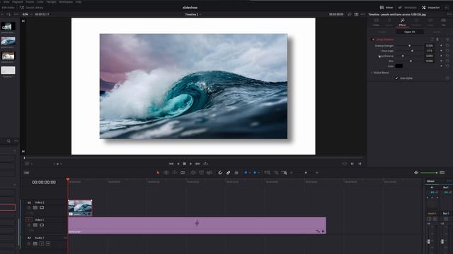Screen dimensions: 453x254
Task: Click the blue Flag icon
Action: click(x=246, y=172)
